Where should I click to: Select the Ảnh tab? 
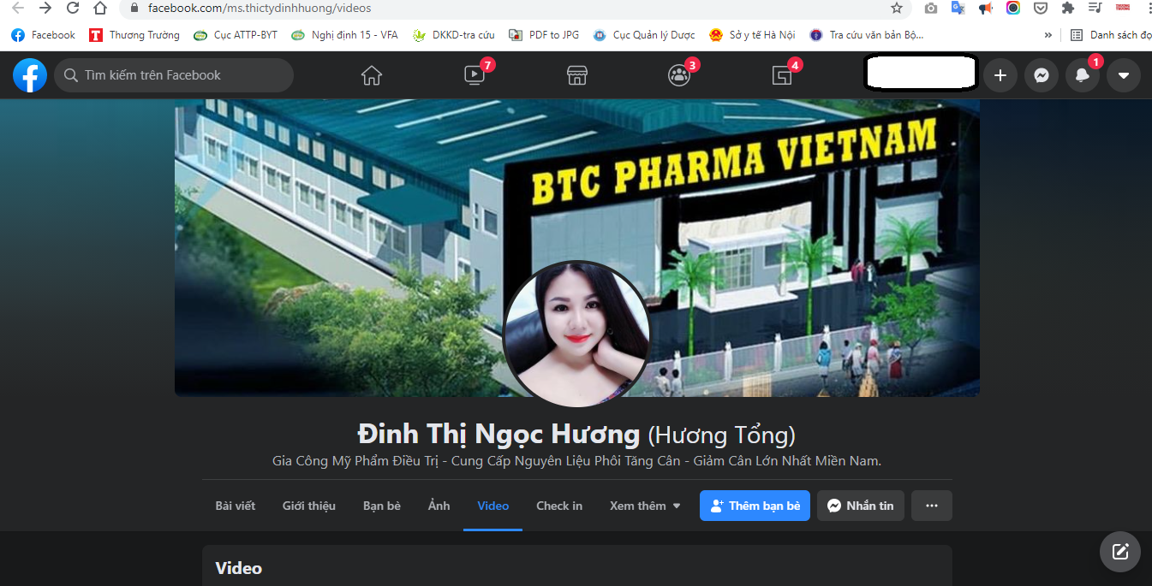[439, 506]
